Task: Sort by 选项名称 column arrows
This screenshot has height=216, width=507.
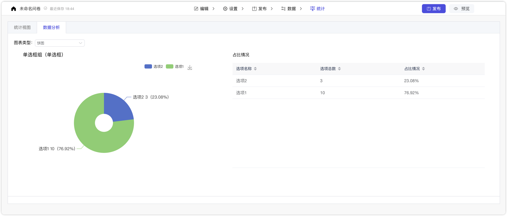Action: click(x=255, y=69)
